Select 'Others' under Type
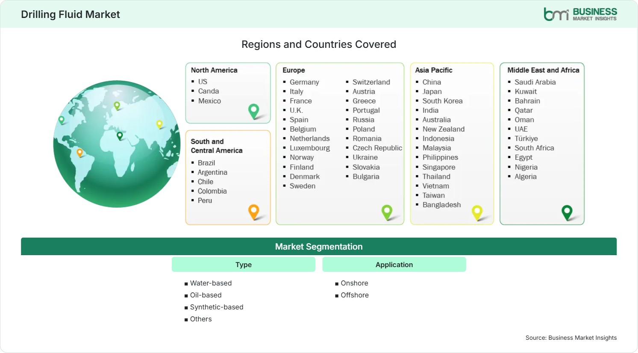Screen dimensions: 638x353 [201, 319]
